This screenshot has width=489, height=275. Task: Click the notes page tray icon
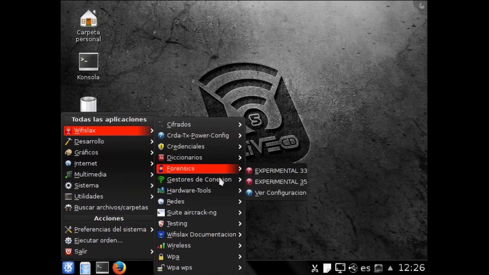(x=327, y=268)
